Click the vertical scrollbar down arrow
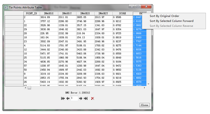The image size is (210, 114). (148, 84)
